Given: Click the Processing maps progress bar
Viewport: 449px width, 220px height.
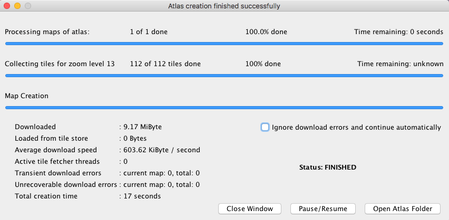Looking at the screenshot, I should (x=224, y=44).
